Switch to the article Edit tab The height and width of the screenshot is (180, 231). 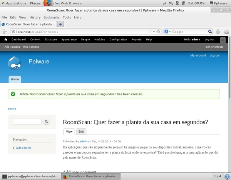click(x=81, y=132)
